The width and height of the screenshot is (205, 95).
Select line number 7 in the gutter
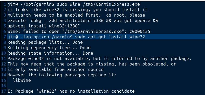(x=5, y=37)
